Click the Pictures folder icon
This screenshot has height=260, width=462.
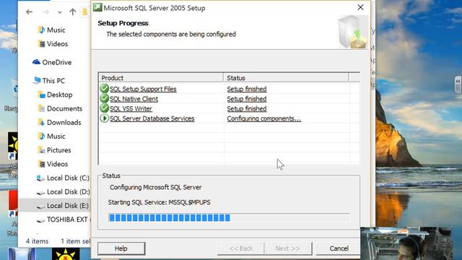click(x=41, y=150)
